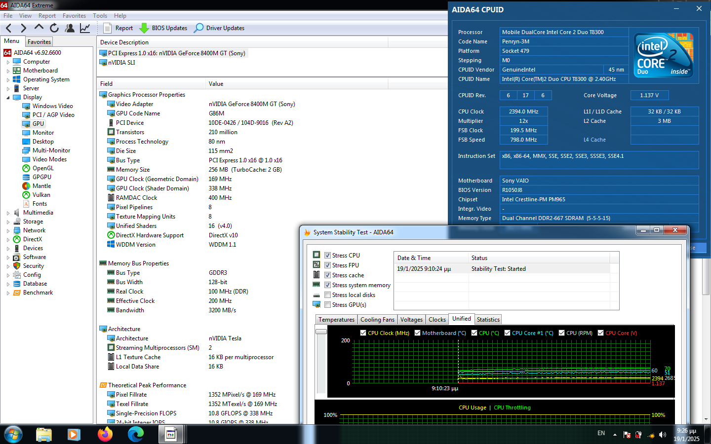The height and width of the screenshot is (444, 711).
Task: Go up one level in the toolbar
Action: (39, 28)
